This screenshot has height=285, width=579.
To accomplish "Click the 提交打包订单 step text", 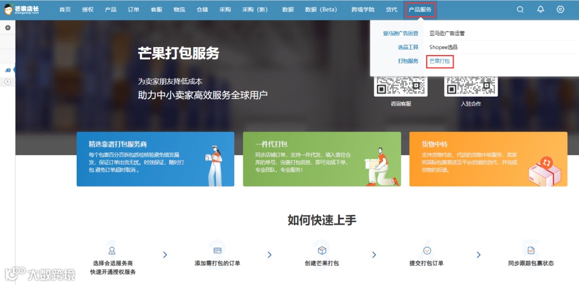I will click(427, 263).
